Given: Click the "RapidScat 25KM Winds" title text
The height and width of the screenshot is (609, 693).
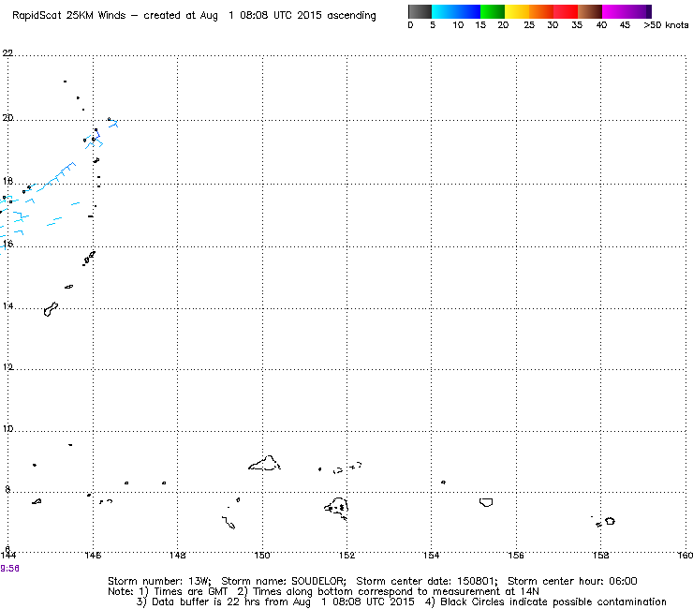Looking at the screenshot, I should [69, 16].
